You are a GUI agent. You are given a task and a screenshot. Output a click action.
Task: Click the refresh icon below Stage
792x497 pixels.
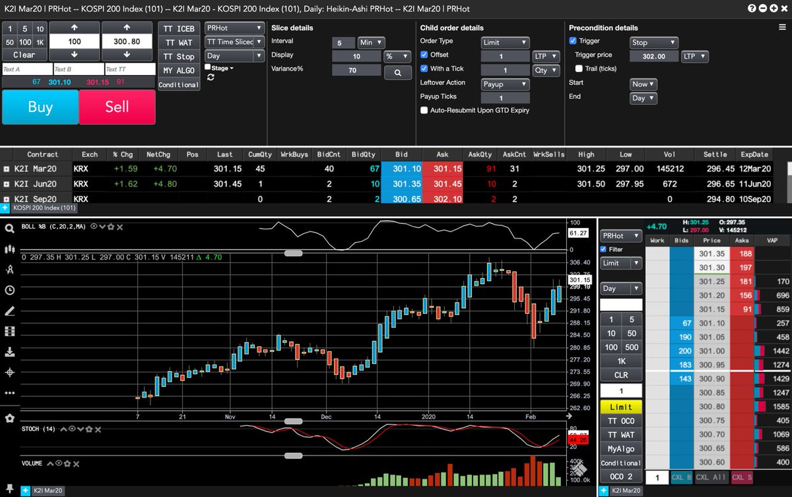click(x=211, y=77)
